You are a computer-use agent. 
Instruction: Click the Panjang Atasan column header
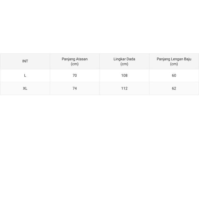pos(75,59)
